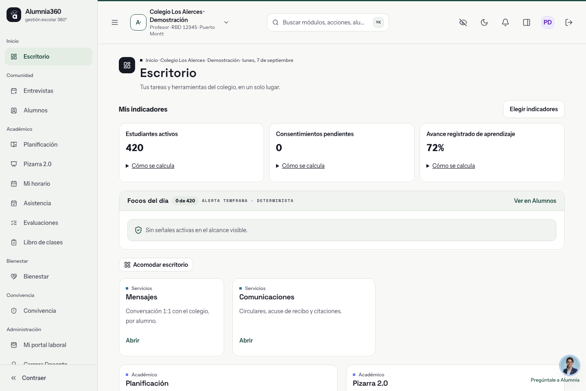Click the Planificación card title
Image resolution: width=586 pixels, height=391 pixels.
point(147,383)
